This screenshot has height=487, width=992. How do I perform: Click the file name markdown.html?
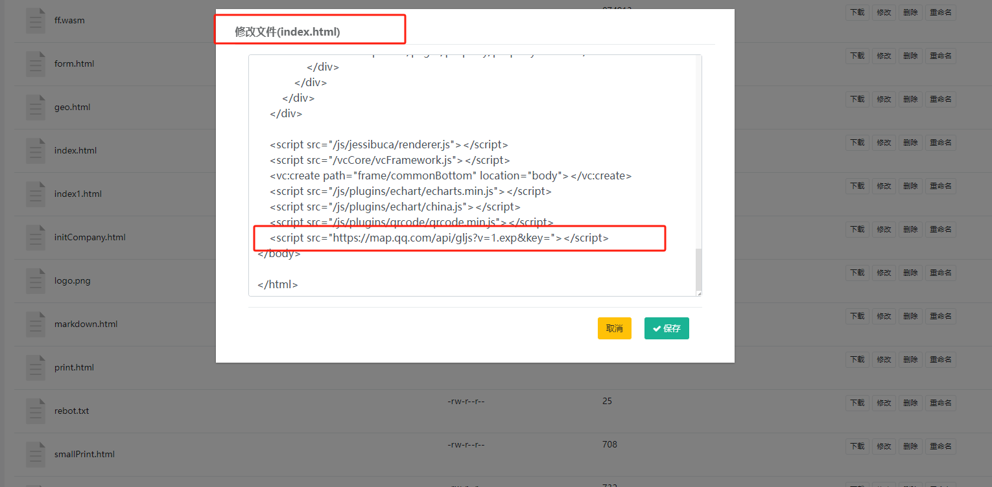pyautogui.click(x=86, y=324)
